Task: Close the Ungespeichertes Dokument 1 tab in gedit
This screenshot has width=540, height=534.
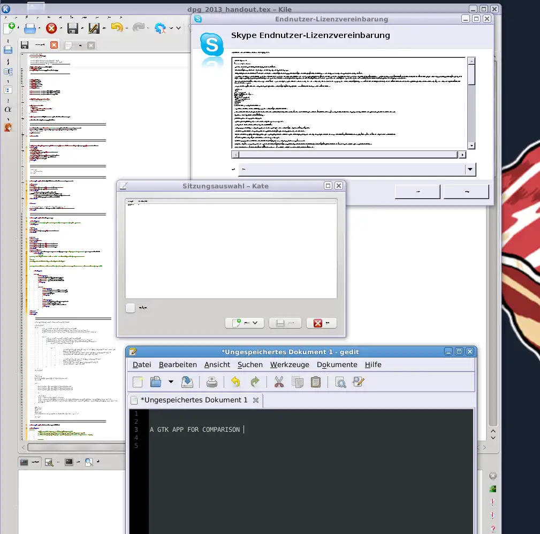Action: pos(255,400)
